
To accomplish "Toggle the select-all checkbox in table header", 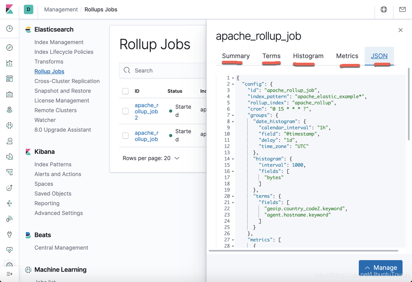I will [x=125, y=91].
